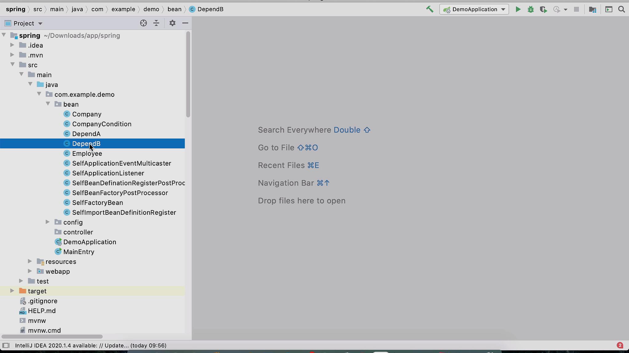Viewport: 629px width, 353px height.
Task: Run with Coverage shield icon
Action: [x=543, y=10]
